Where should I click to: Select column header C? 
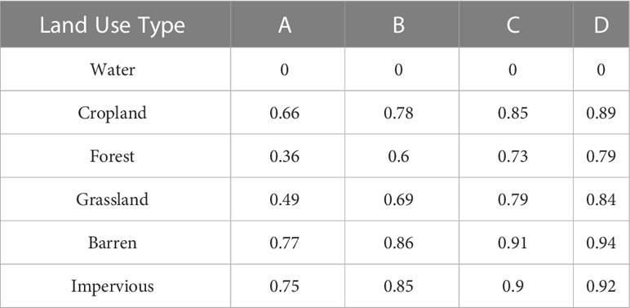click(x=512, y=26)
